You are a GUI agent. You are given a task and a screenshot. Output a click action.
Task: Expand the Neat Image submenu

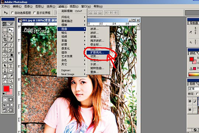click(72, 74)
